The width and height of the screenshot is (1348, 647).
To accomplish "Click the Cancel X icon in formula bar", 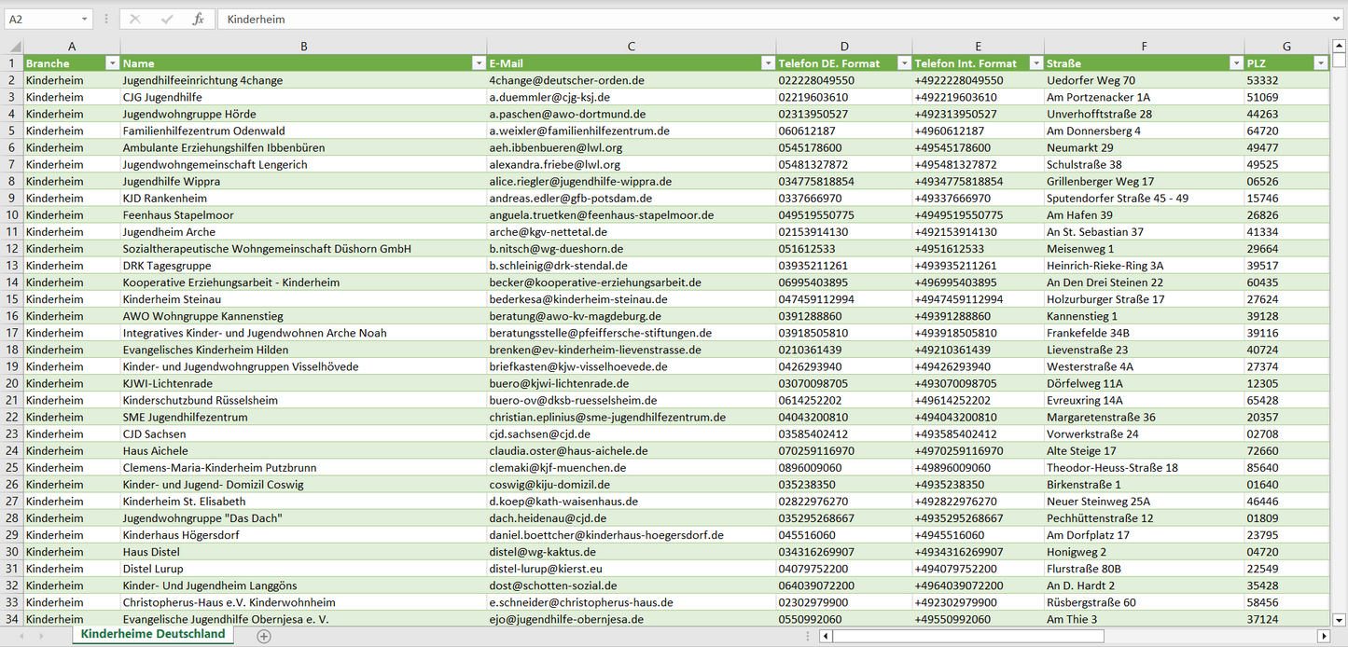I will pyautogui.click(x=135, y=19).
